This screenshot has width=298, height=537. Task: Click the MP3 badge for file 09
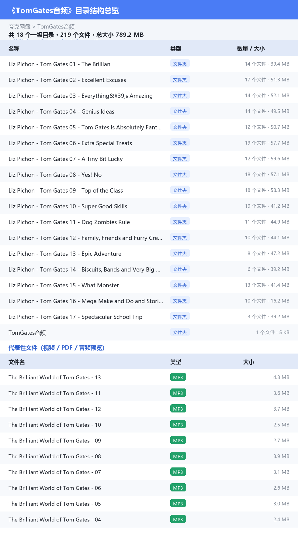pos(178,440)
